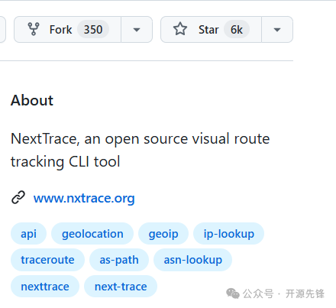Click the WeChat logo in the watermark
The image size is (336, 308).
(x=233, y=293)
